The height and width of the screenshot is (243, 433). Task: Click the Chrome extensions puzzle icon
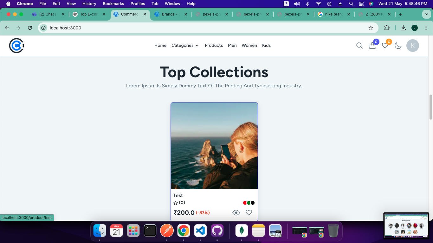(387, 28)
